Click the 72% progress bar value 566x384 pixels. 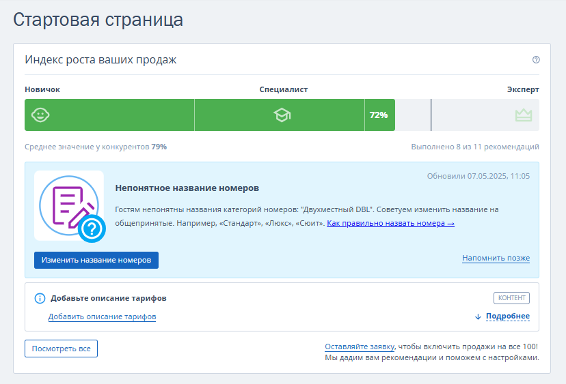click(378, 115)
